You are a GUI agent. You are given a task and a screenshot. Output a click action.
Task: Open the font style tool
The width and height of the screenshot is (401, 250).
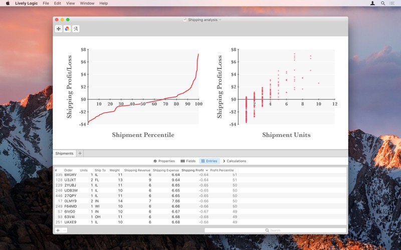[x=76, y=29]
